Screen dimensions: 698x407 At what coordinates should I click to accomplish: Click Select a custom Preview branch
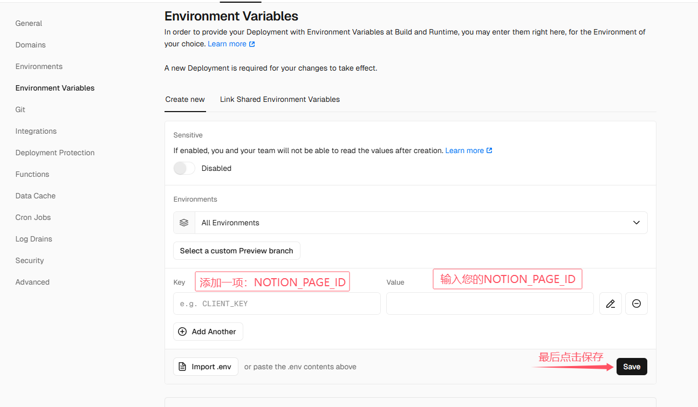(236, 251)
